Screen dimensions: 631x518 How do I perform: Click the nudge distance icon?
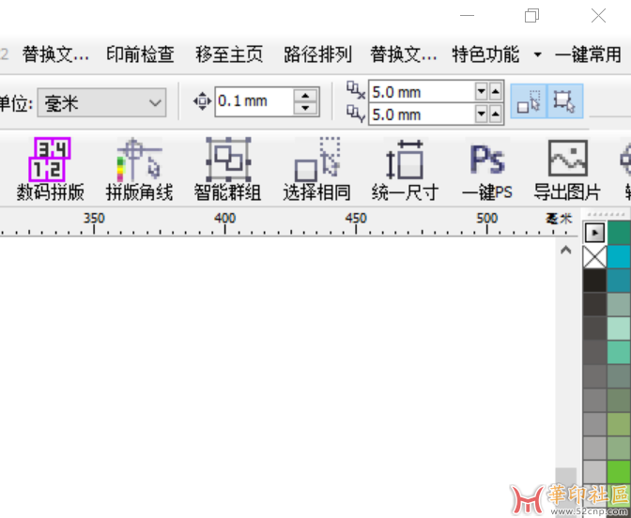(x=202, y=101)
